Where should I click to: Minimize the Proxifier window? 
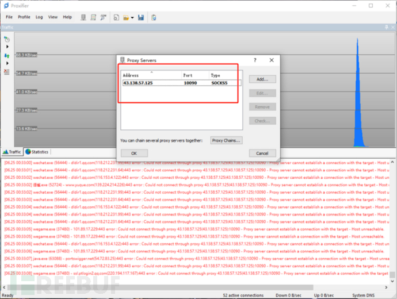point(354,6)
